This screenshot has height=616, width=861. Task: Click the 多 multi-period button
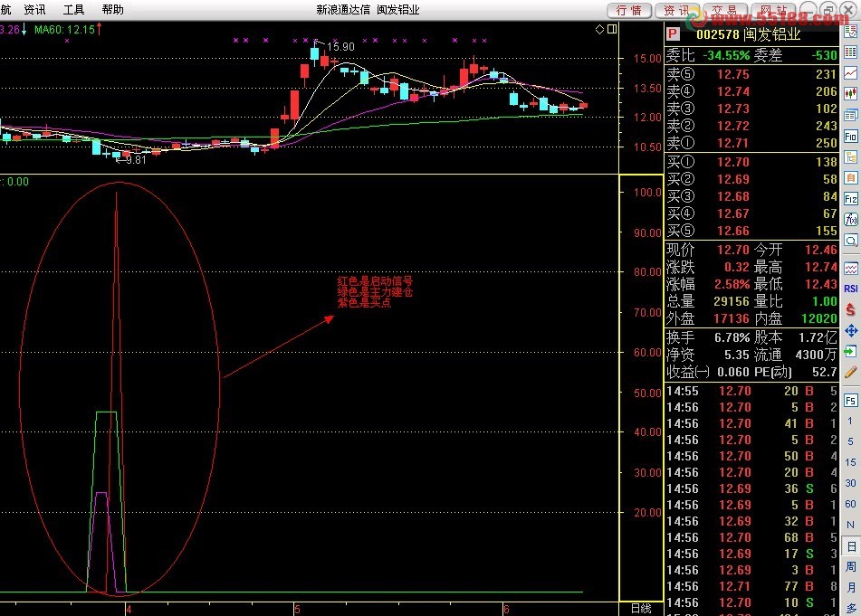click(850, 608)
